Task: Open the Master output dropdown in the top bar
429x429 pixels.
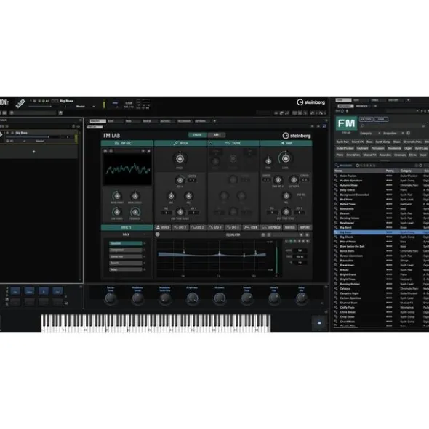Action: 85,106
